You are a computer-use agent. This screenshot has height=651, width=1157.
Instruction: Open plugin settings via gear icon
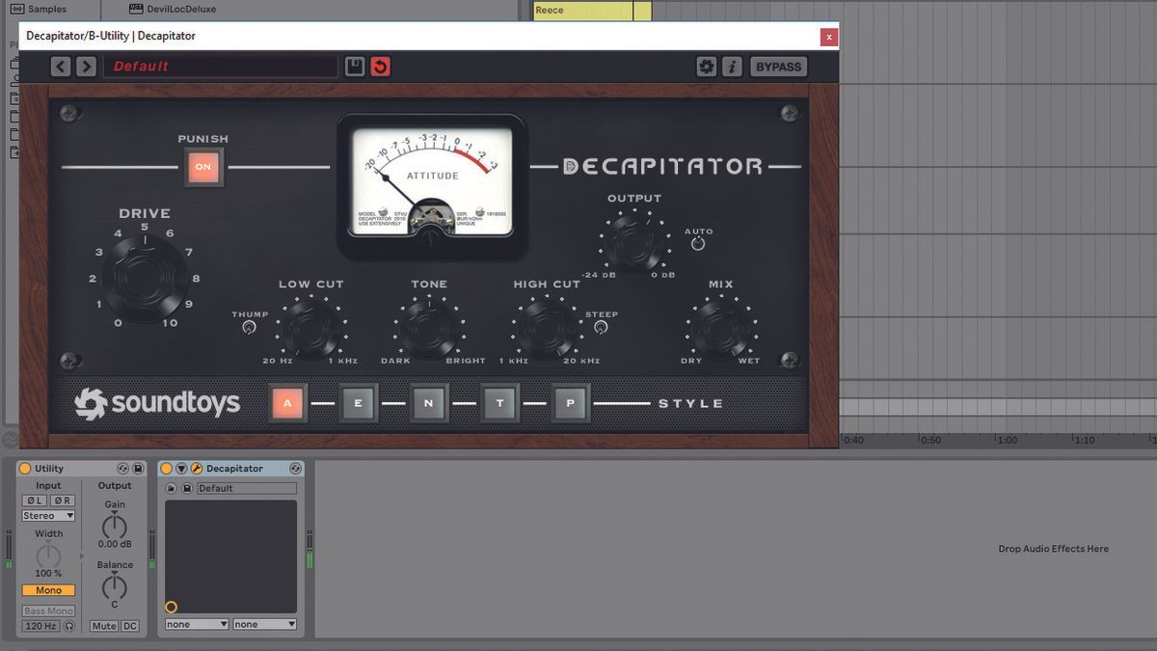coord(707,66)
